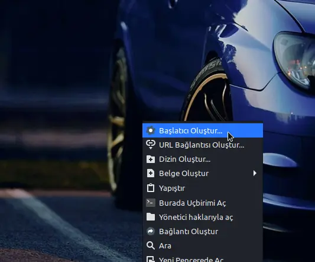Image resolution: width=315 pixels, height=262 pixels.
Task: Click the share arrow icon beside Bağlantı Oluştur
Action: tap(151, 231)
